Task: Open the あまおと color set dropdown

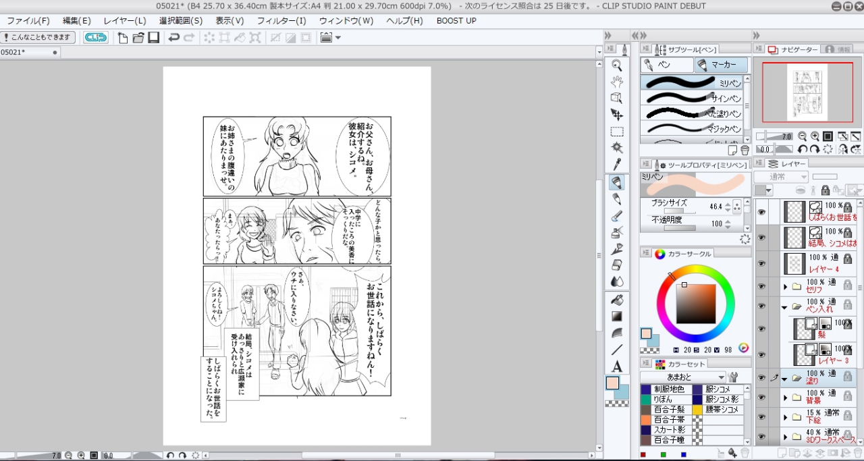Action: coord(721,377)
